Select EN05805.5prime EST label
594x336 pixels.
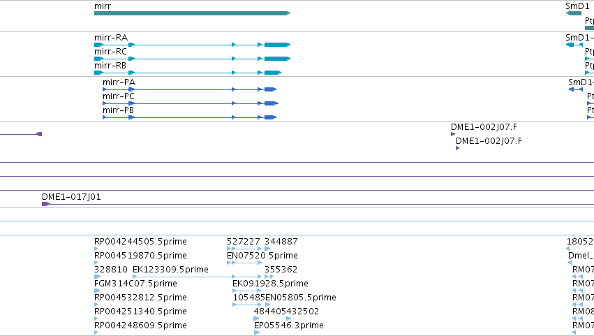click(x=301, y=298)
